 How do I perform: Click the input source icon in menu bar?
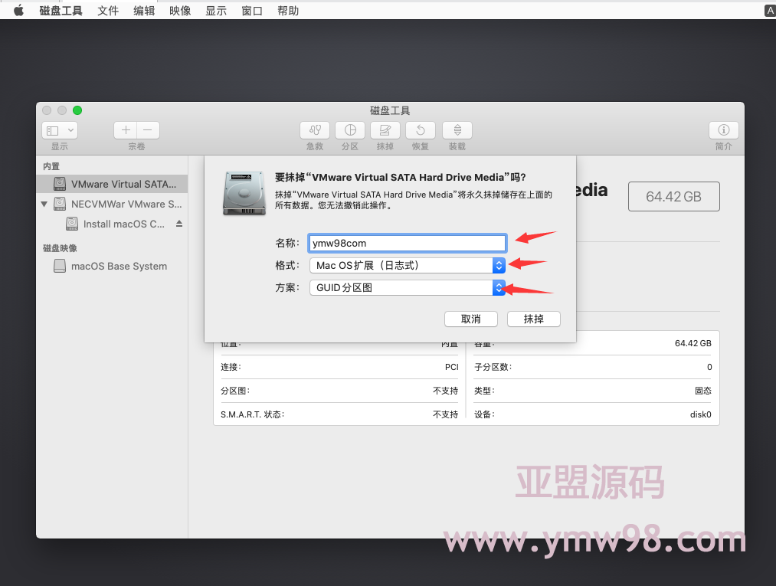pos(770,11)
